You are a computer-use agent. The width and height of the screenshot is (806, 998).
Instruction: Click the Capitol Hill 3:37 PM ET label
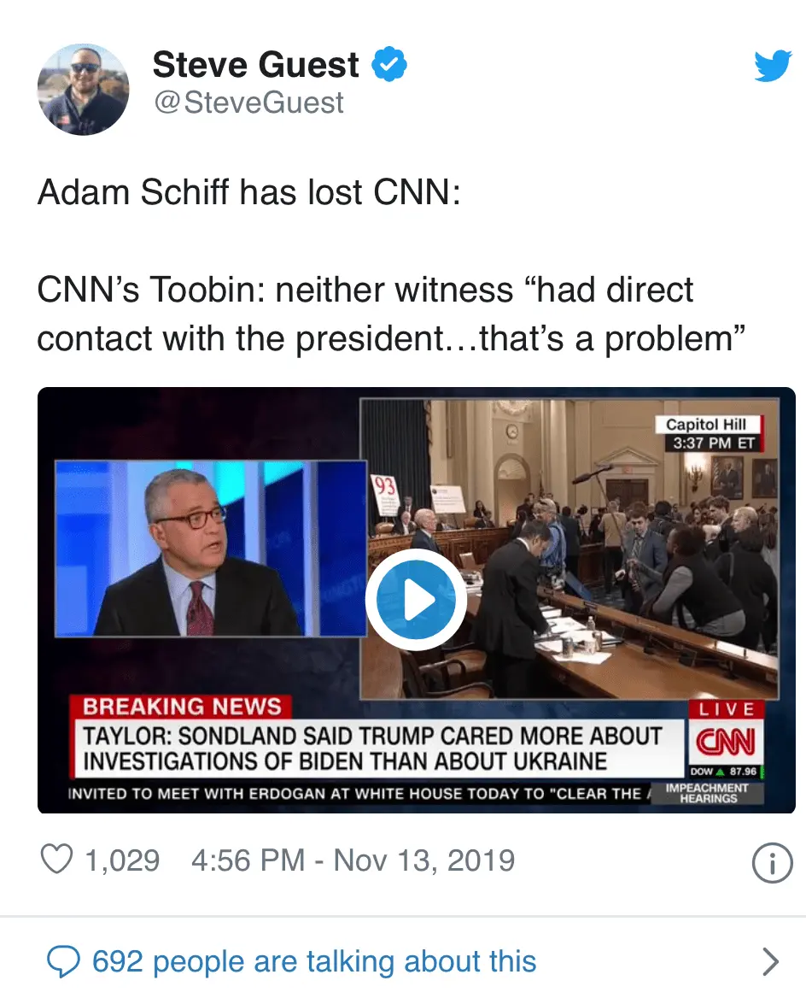tap(710, 434)
